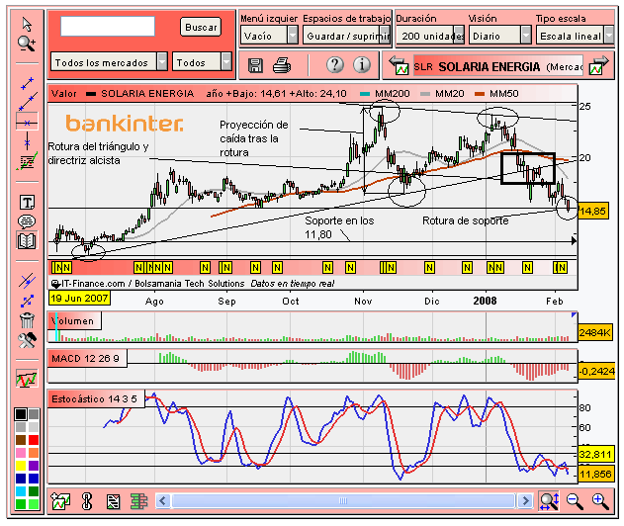Click the 14,85 current price label
This screenshot has width=624, height=526.
tap(593, 211)
